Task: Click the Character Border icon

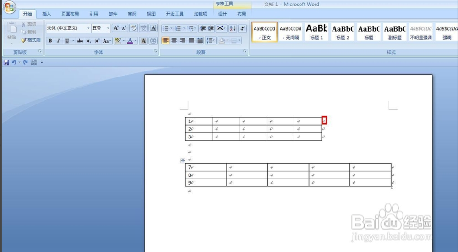Action: (153, 28)
